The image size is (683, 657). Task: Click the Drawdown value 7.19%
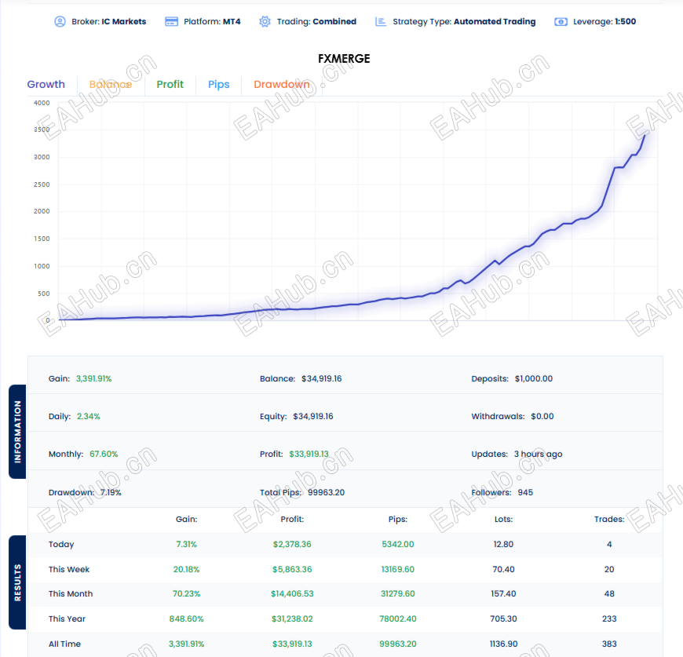pyautogui.click(x=111, y=492)
